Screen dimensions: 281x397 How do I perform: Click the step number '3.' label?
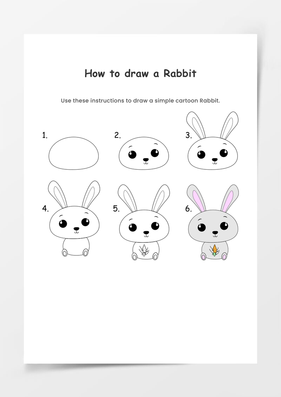[x=189, y=135]
